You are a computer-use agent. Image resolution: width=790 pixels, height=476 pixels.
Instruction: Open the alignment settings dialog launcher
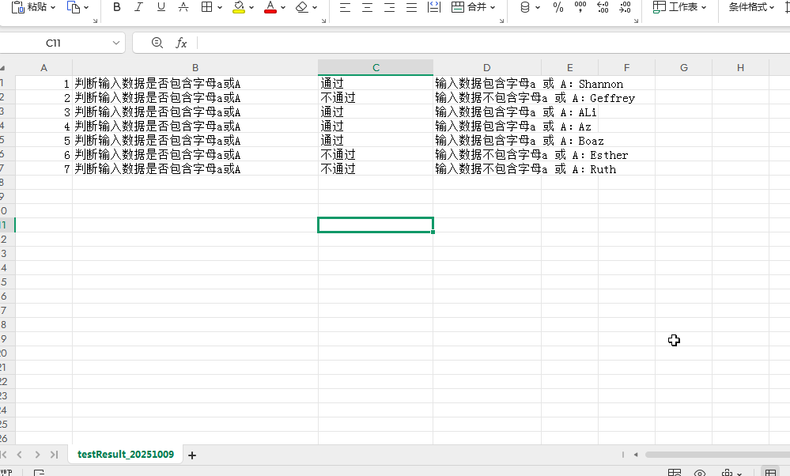click(501, 21)
